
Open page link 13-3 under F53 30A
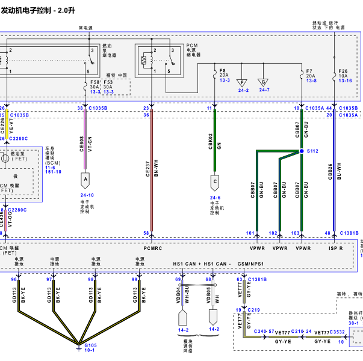(108, 92)
